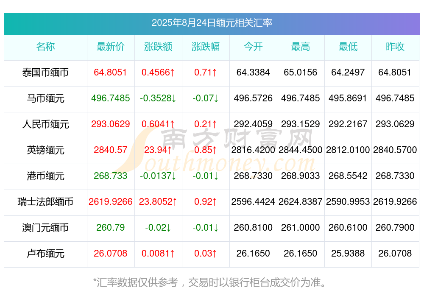Select low value 2812.0100
This screenshot has width=424, height=296.
(348, 150)
